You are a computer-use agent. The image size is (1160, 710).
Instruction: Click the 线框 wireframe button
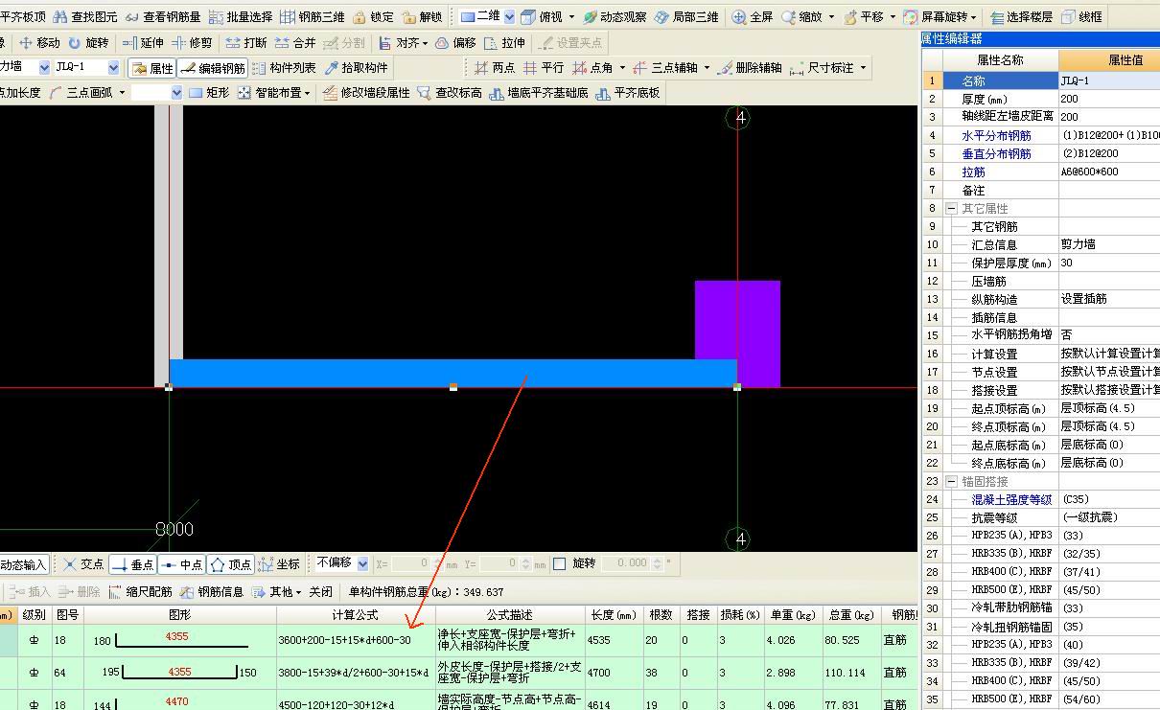click(1082, 17)
